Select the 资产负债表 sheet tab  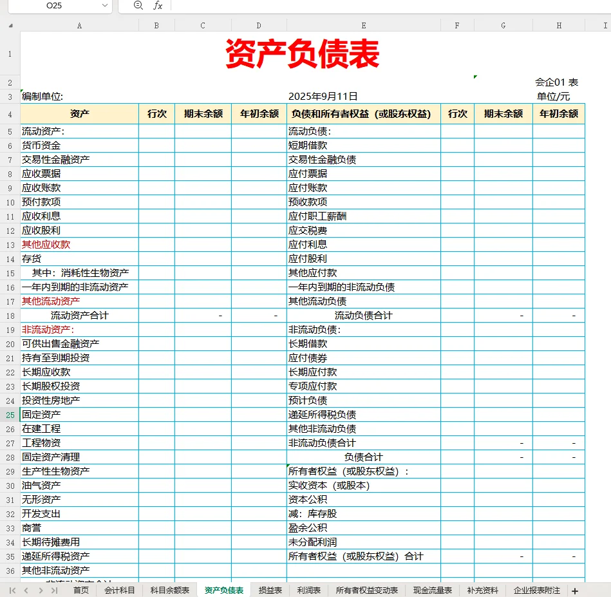[x=224, y=591]
